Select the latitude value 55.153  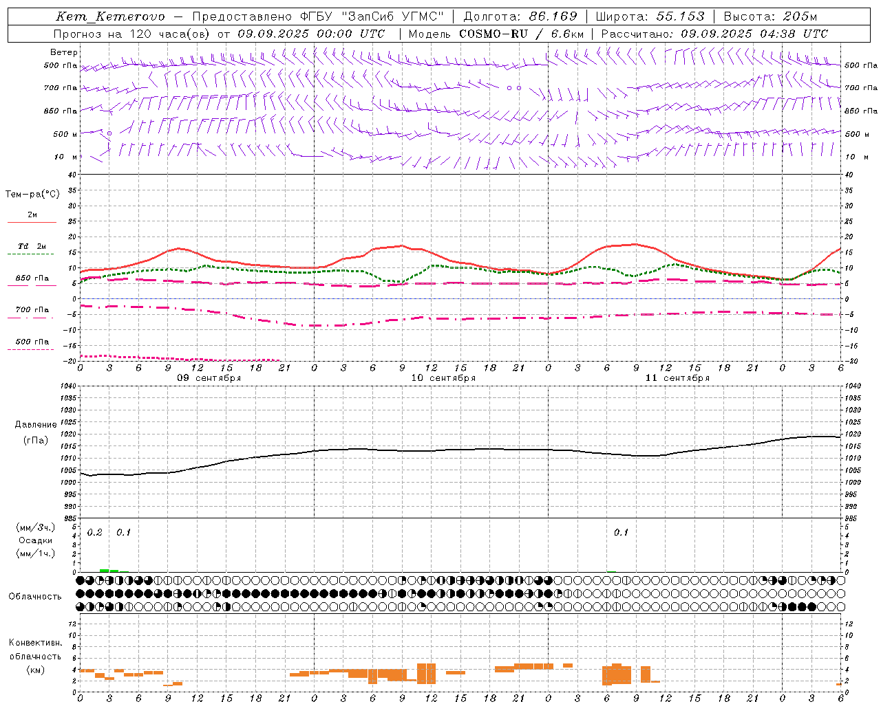point(681,16)
